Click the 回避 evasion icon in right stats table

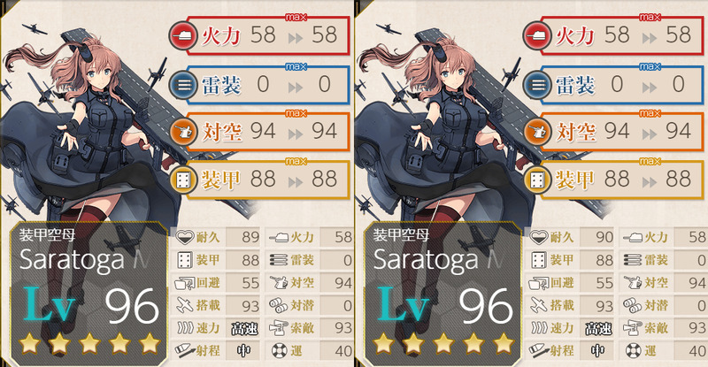coord(538,283)
